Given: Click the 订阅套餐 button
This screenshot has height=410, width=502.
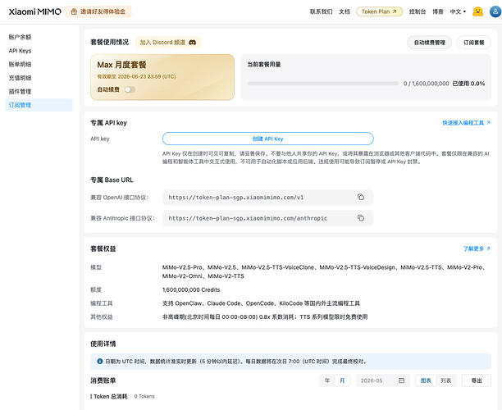Looking at the screenshot, I should [474, 43].
